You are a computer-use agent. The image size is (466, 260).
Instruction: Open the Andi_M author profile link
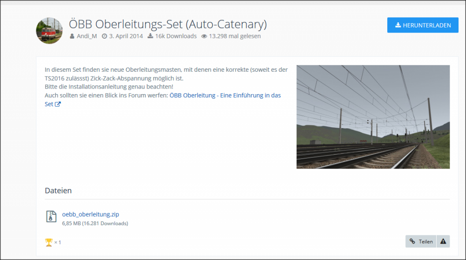(87, 36)
